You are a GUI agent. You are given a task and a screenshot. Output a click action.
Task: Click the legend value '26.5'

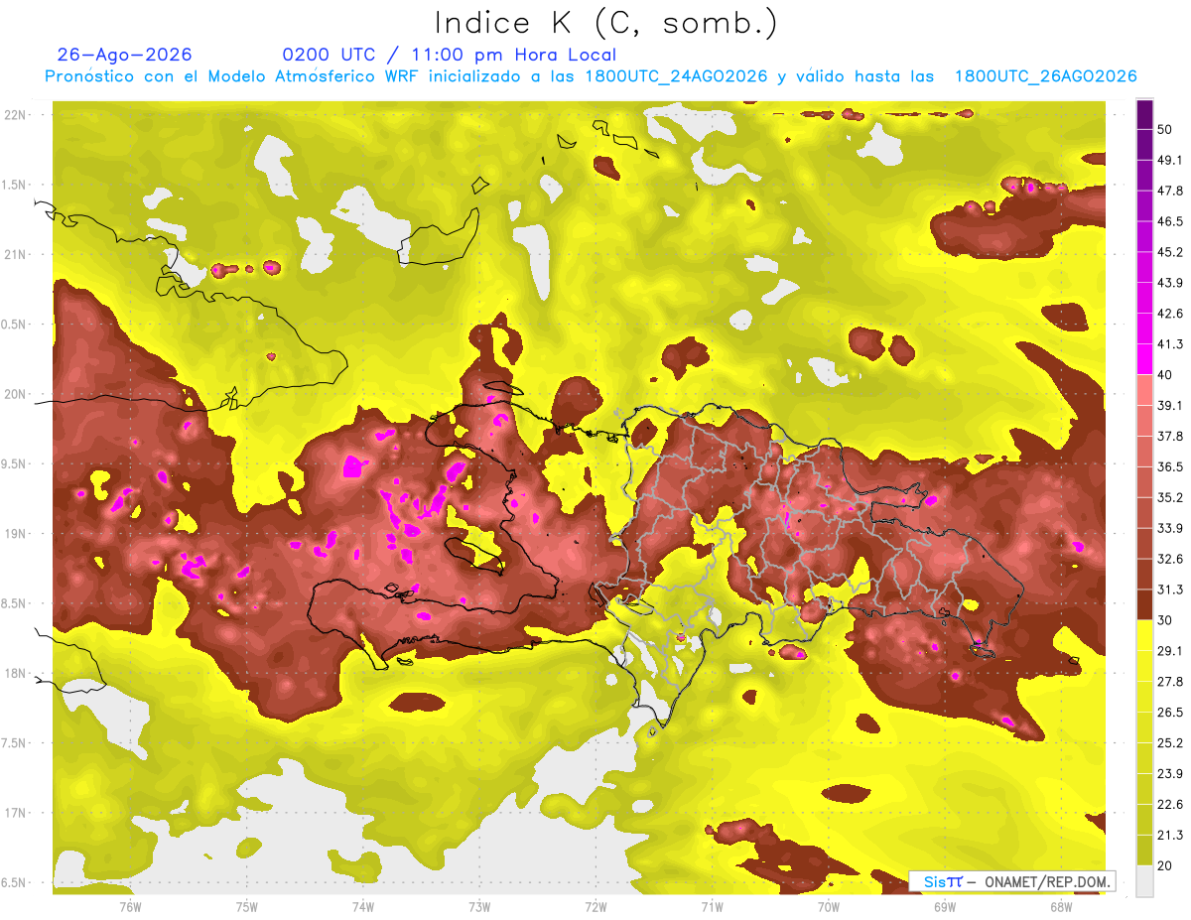point(1169,713)
